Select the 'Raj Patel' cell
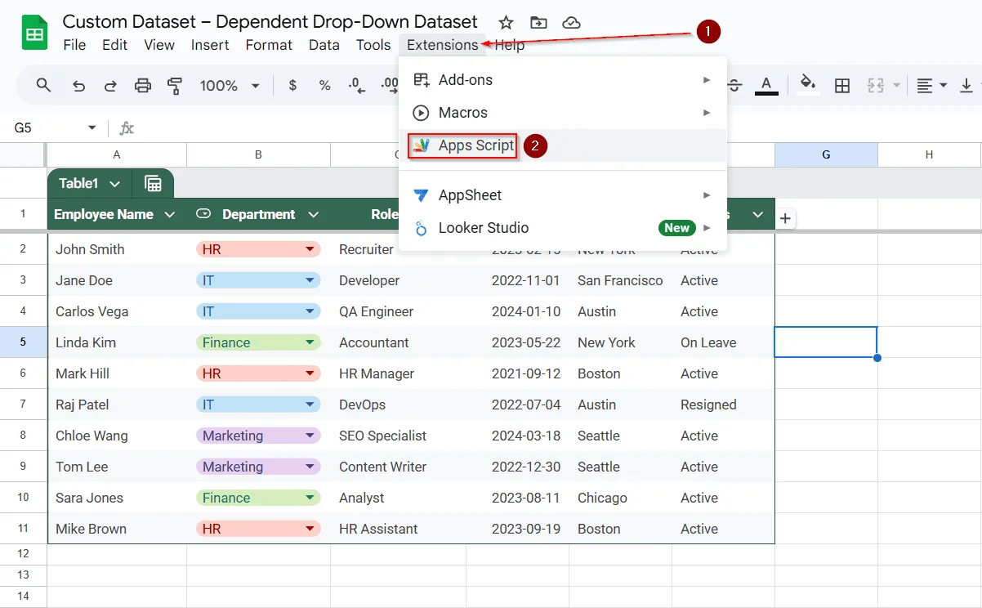Viewport: 982px width, 608px height. coord(117,405)
